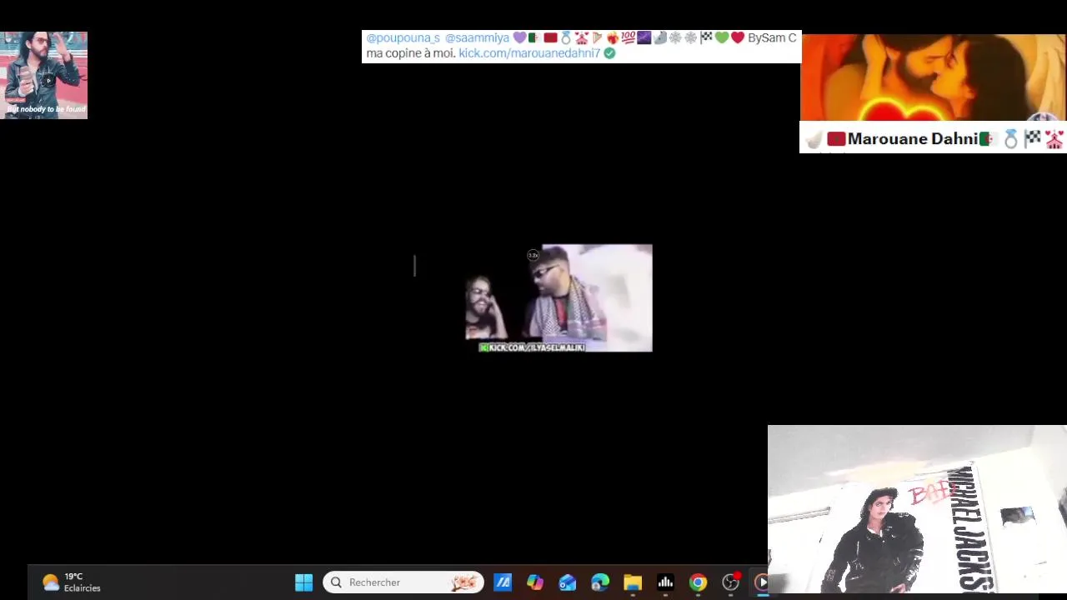Open the audio bars app in taskbar
Screen dimensions: 1067x600
pos(665,582)
